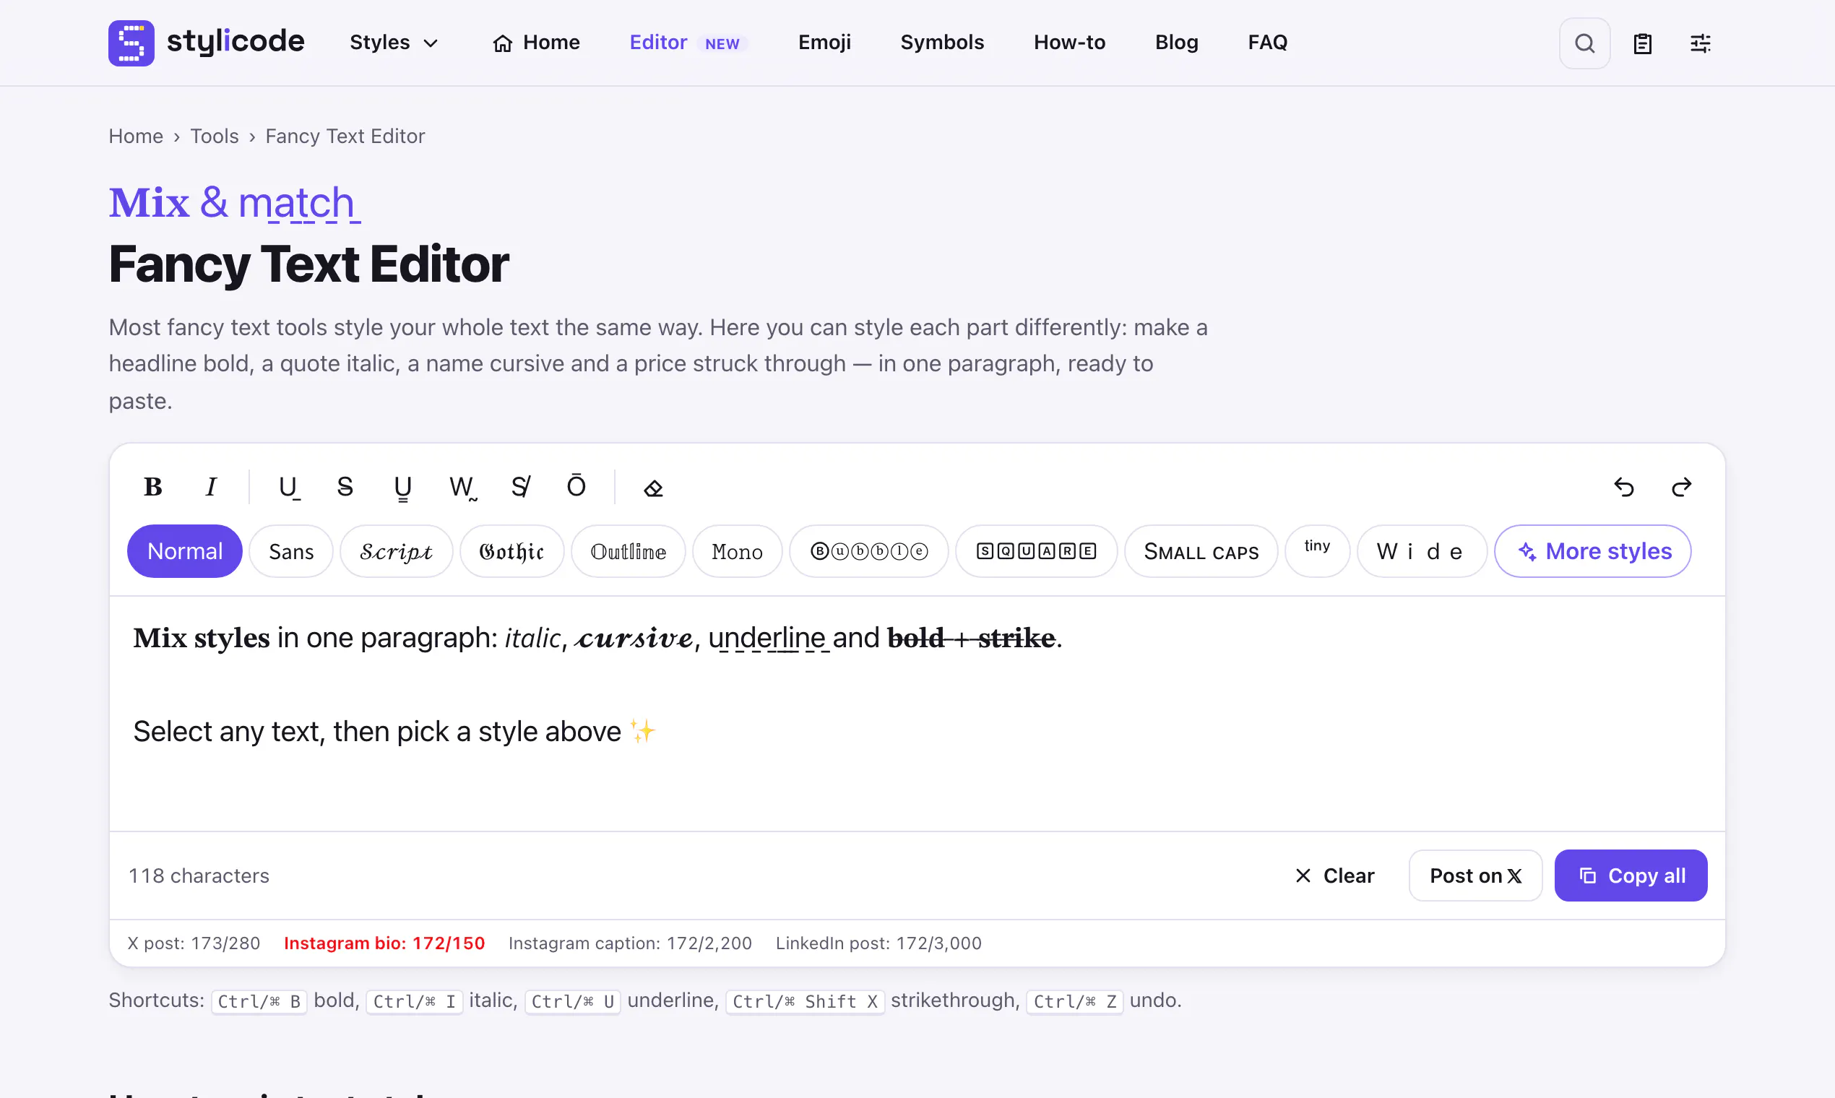Open the Symbols nav item

[x=942, y=43]
